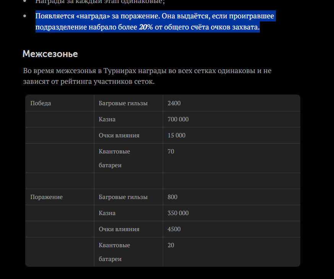Screen dimensions: 334x279
Task: Click "Казна" label next to 700 000
Action: 107,119
